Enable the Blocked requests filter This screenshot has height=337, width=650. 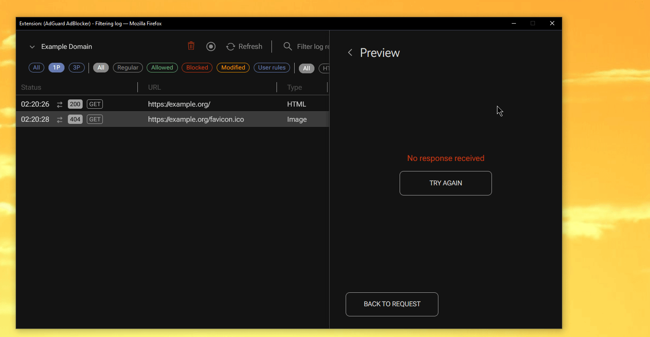197,67
